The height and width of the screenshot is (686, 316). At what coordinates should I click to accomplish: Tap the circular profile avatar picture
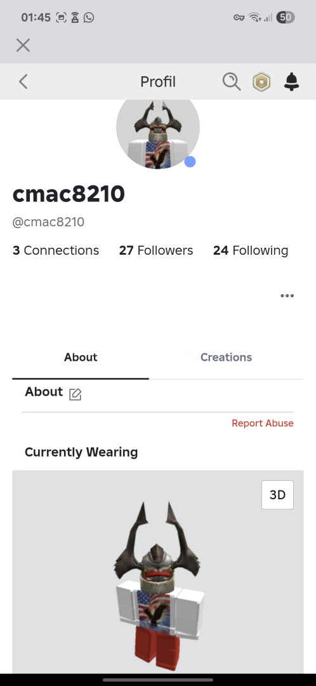pyautogui.click(x=158, y=131)
